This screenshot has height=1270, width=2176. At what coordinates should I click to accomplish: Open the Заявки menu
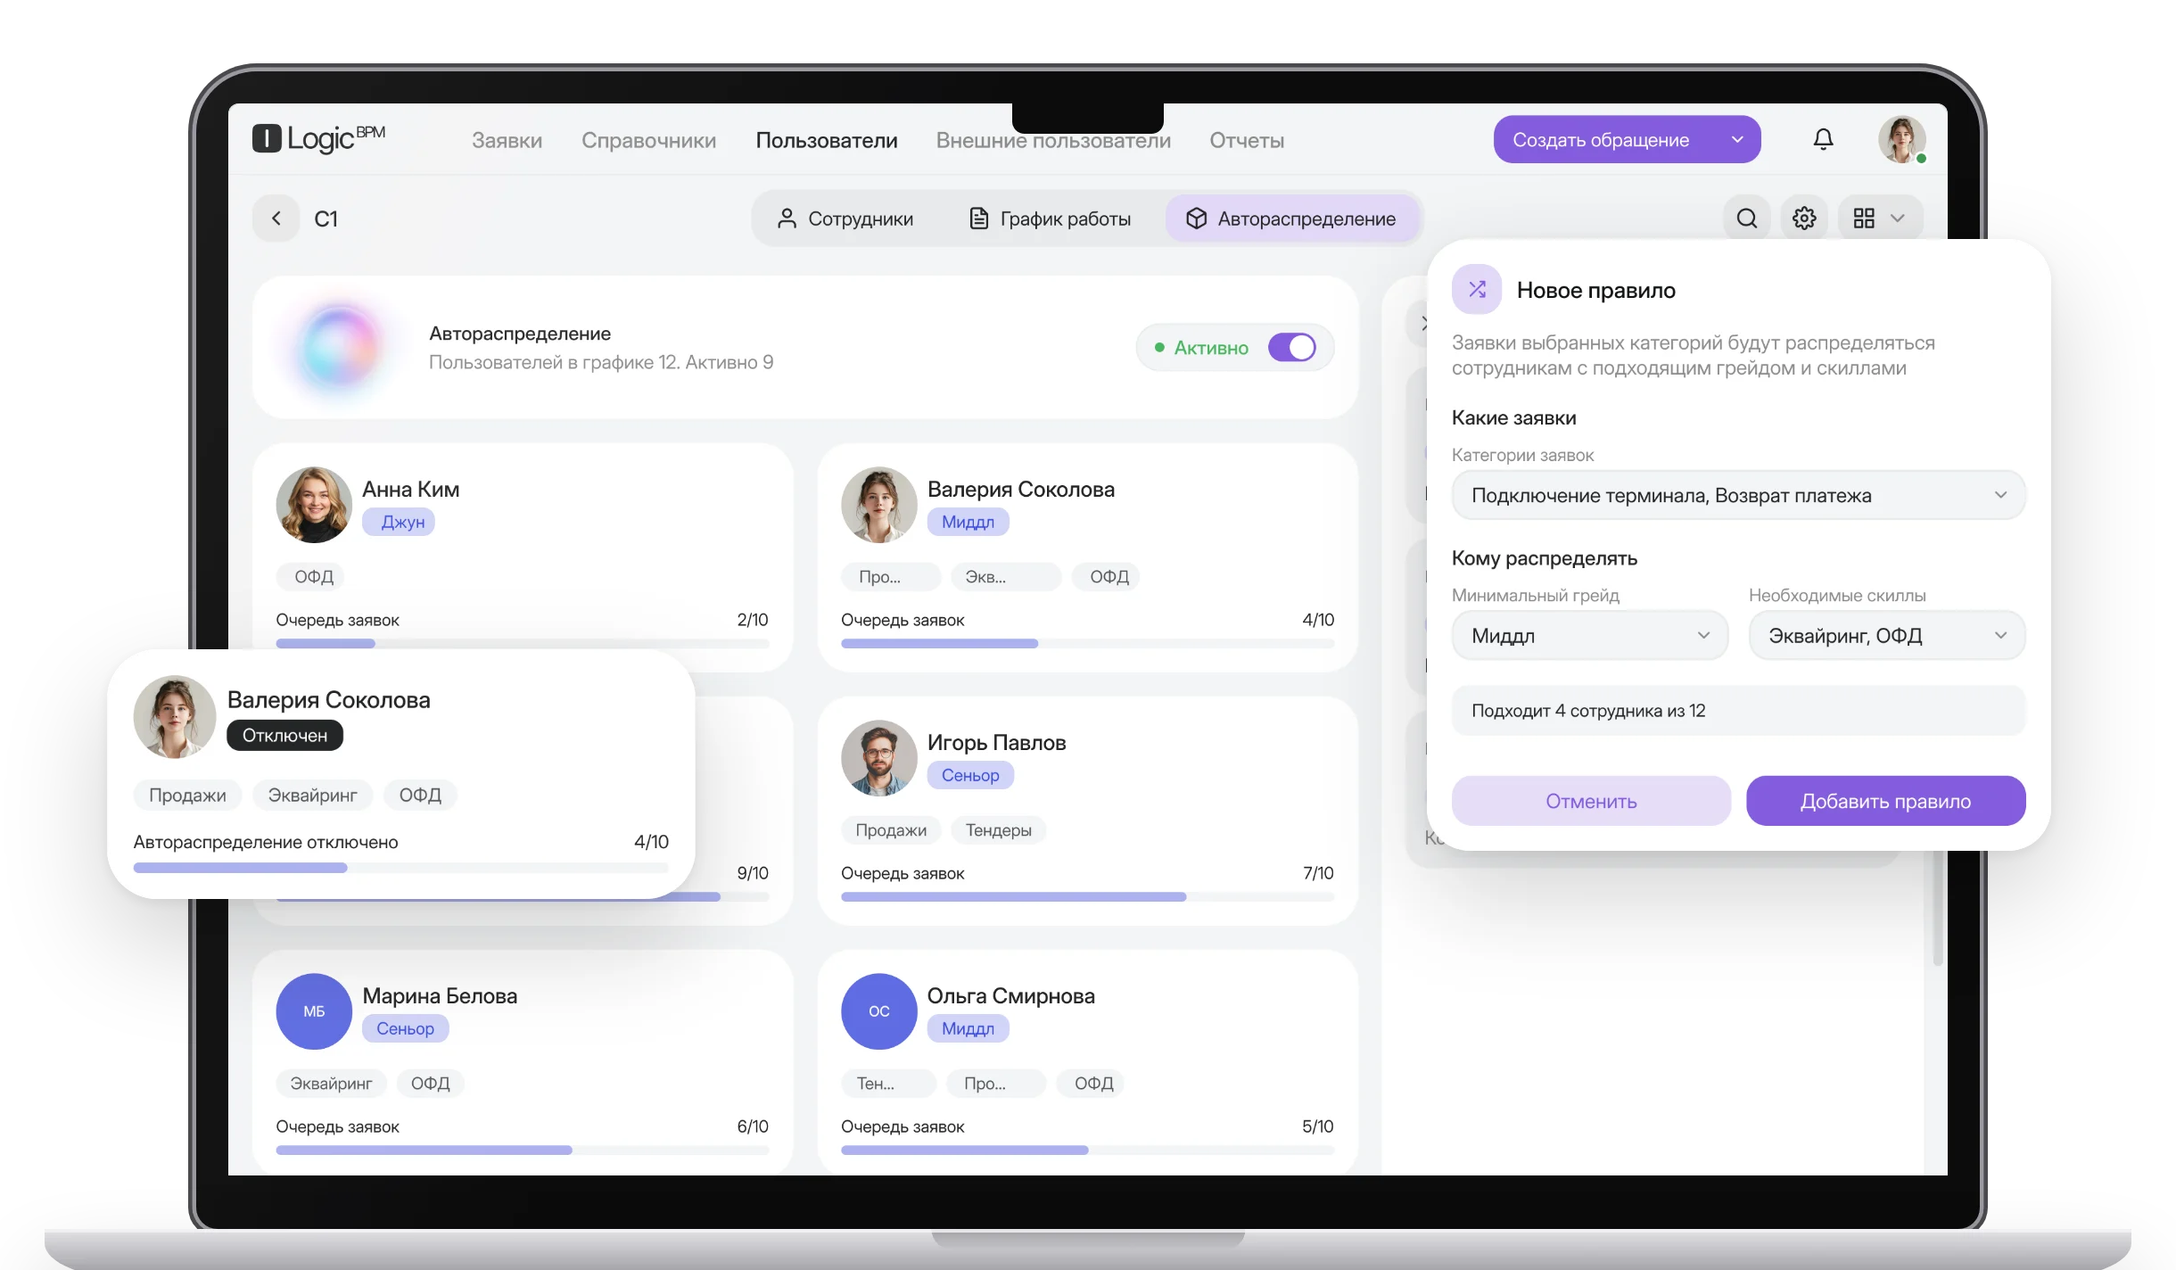[507, 140]
